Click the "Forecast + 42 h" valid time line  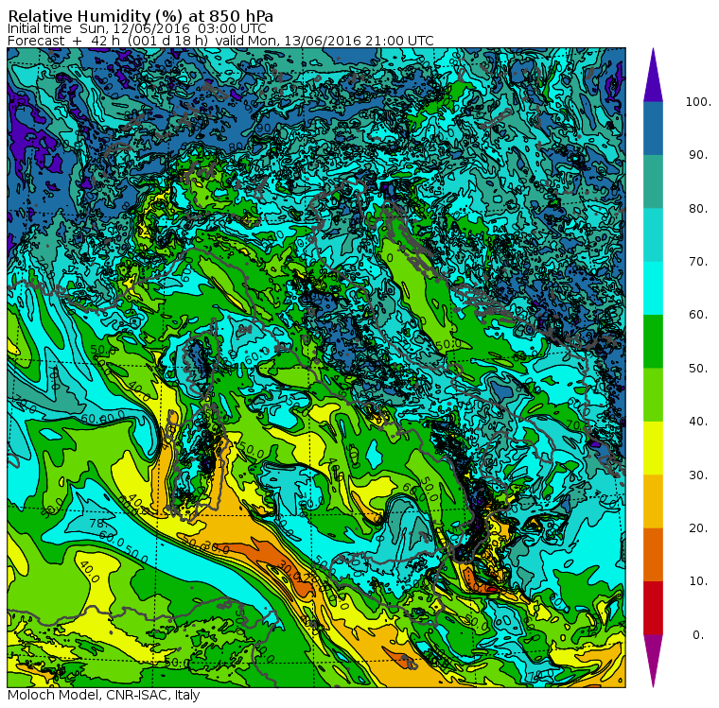point(220,41)
